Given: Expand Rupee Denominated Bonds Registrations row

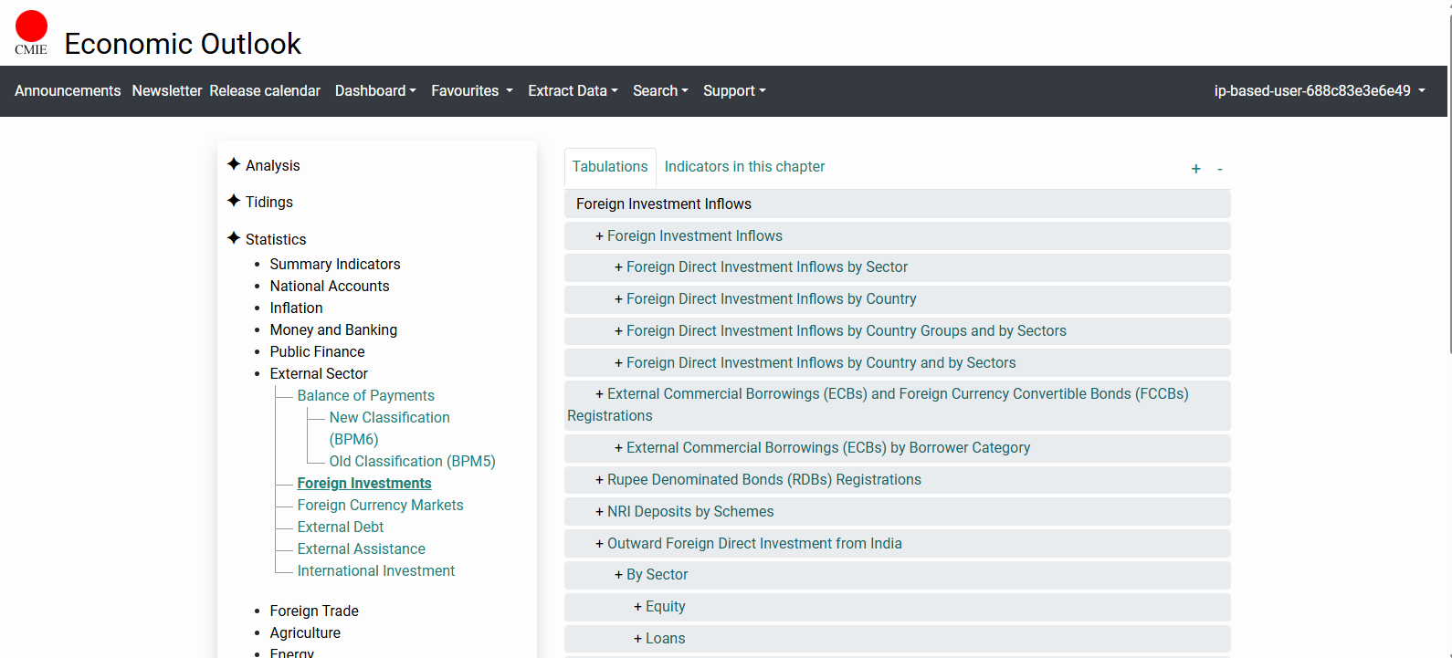Looking at the screenshot, I should tap(763, 480).
